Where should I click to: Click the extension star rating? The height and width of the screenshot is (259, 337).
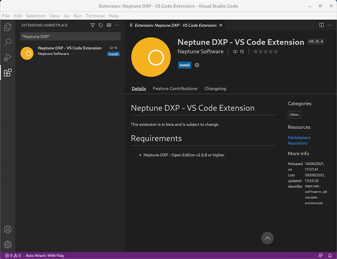coord(265,52)
